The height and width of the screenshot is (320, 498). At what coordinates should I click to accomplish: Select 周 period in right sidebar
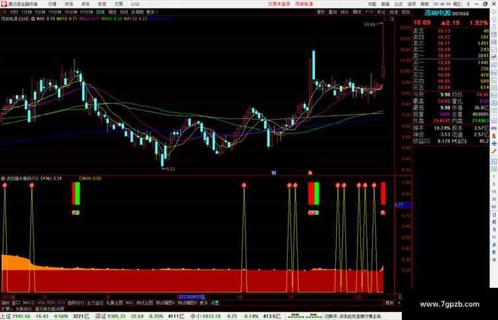point(494,222)
